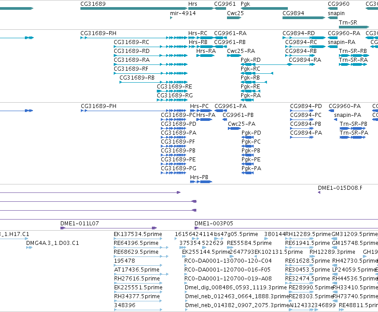The width and height of the screenshot is (378, 312).
Task: Click the CG9960-RA transcript label
Action: [344, 33]
